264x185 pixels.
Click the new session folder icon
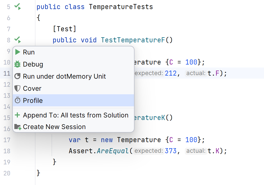pyautogui.click(x=17, y=127)
